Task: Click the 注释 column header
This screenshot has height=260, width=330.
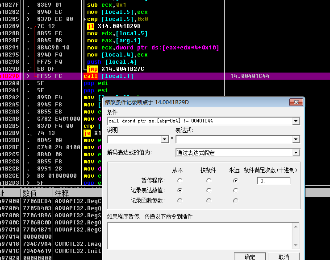Action: tap(77, 193)
